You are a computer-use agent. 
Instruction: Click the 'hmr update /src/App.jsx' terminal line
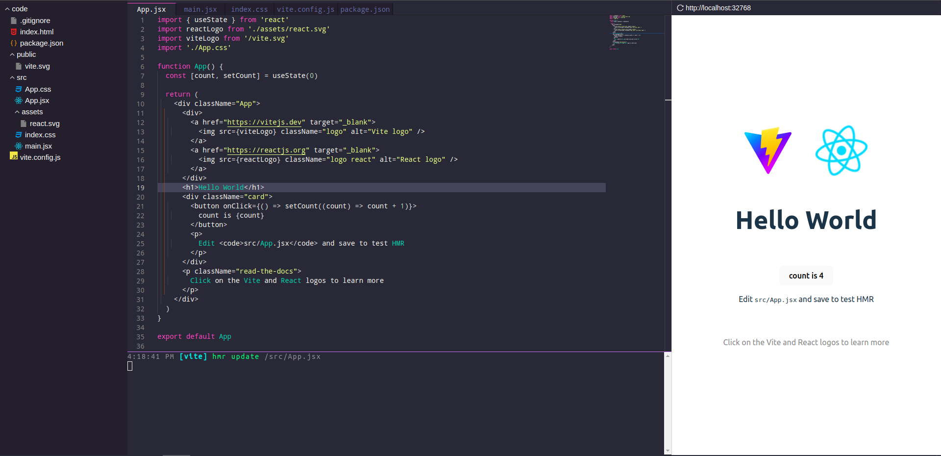(x=266, y=356)
